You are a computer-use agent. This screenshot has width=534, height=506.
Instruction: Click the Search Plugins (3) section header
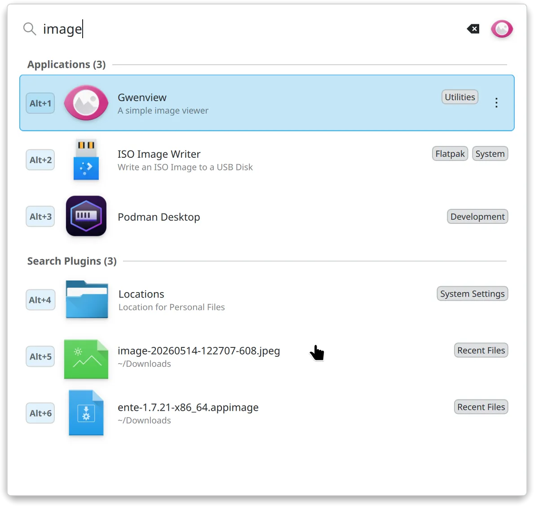pyautogui.click(x=72, y=261)
